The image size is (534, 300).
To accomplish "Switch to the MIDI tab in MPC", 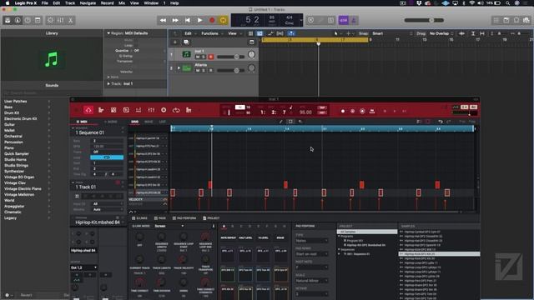I will (82, 122).
